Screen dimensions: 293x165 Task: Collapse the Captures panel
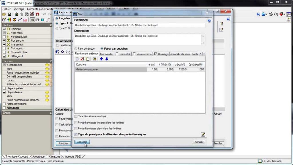tap(51, 25)
